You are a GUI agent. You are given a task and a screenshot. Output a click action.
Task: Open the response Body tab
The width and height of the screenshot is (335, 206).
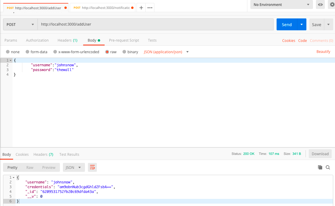coord(7,155)
